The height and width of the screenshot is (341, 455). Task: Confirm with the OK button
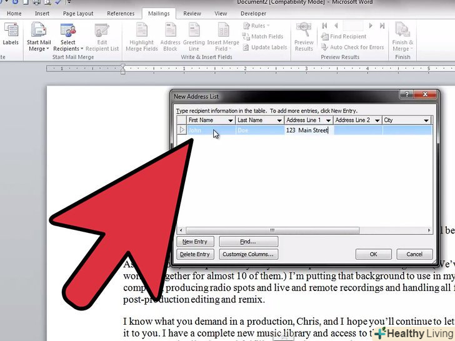374,254
